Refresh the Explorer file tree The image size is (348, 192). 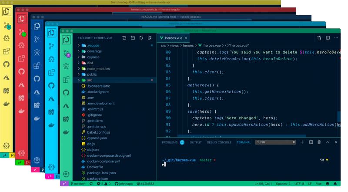[x=141, y=38]
